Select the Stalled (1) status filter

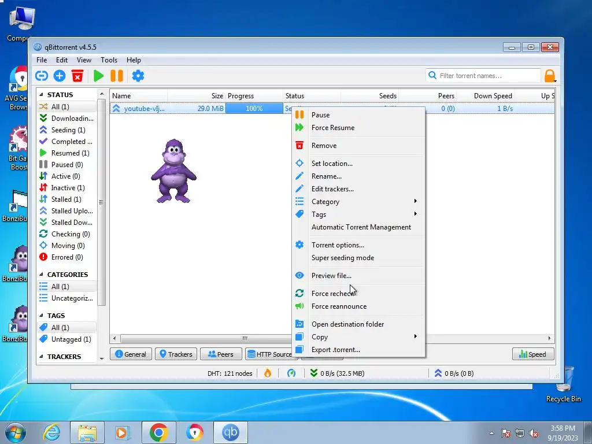[67, 199]
